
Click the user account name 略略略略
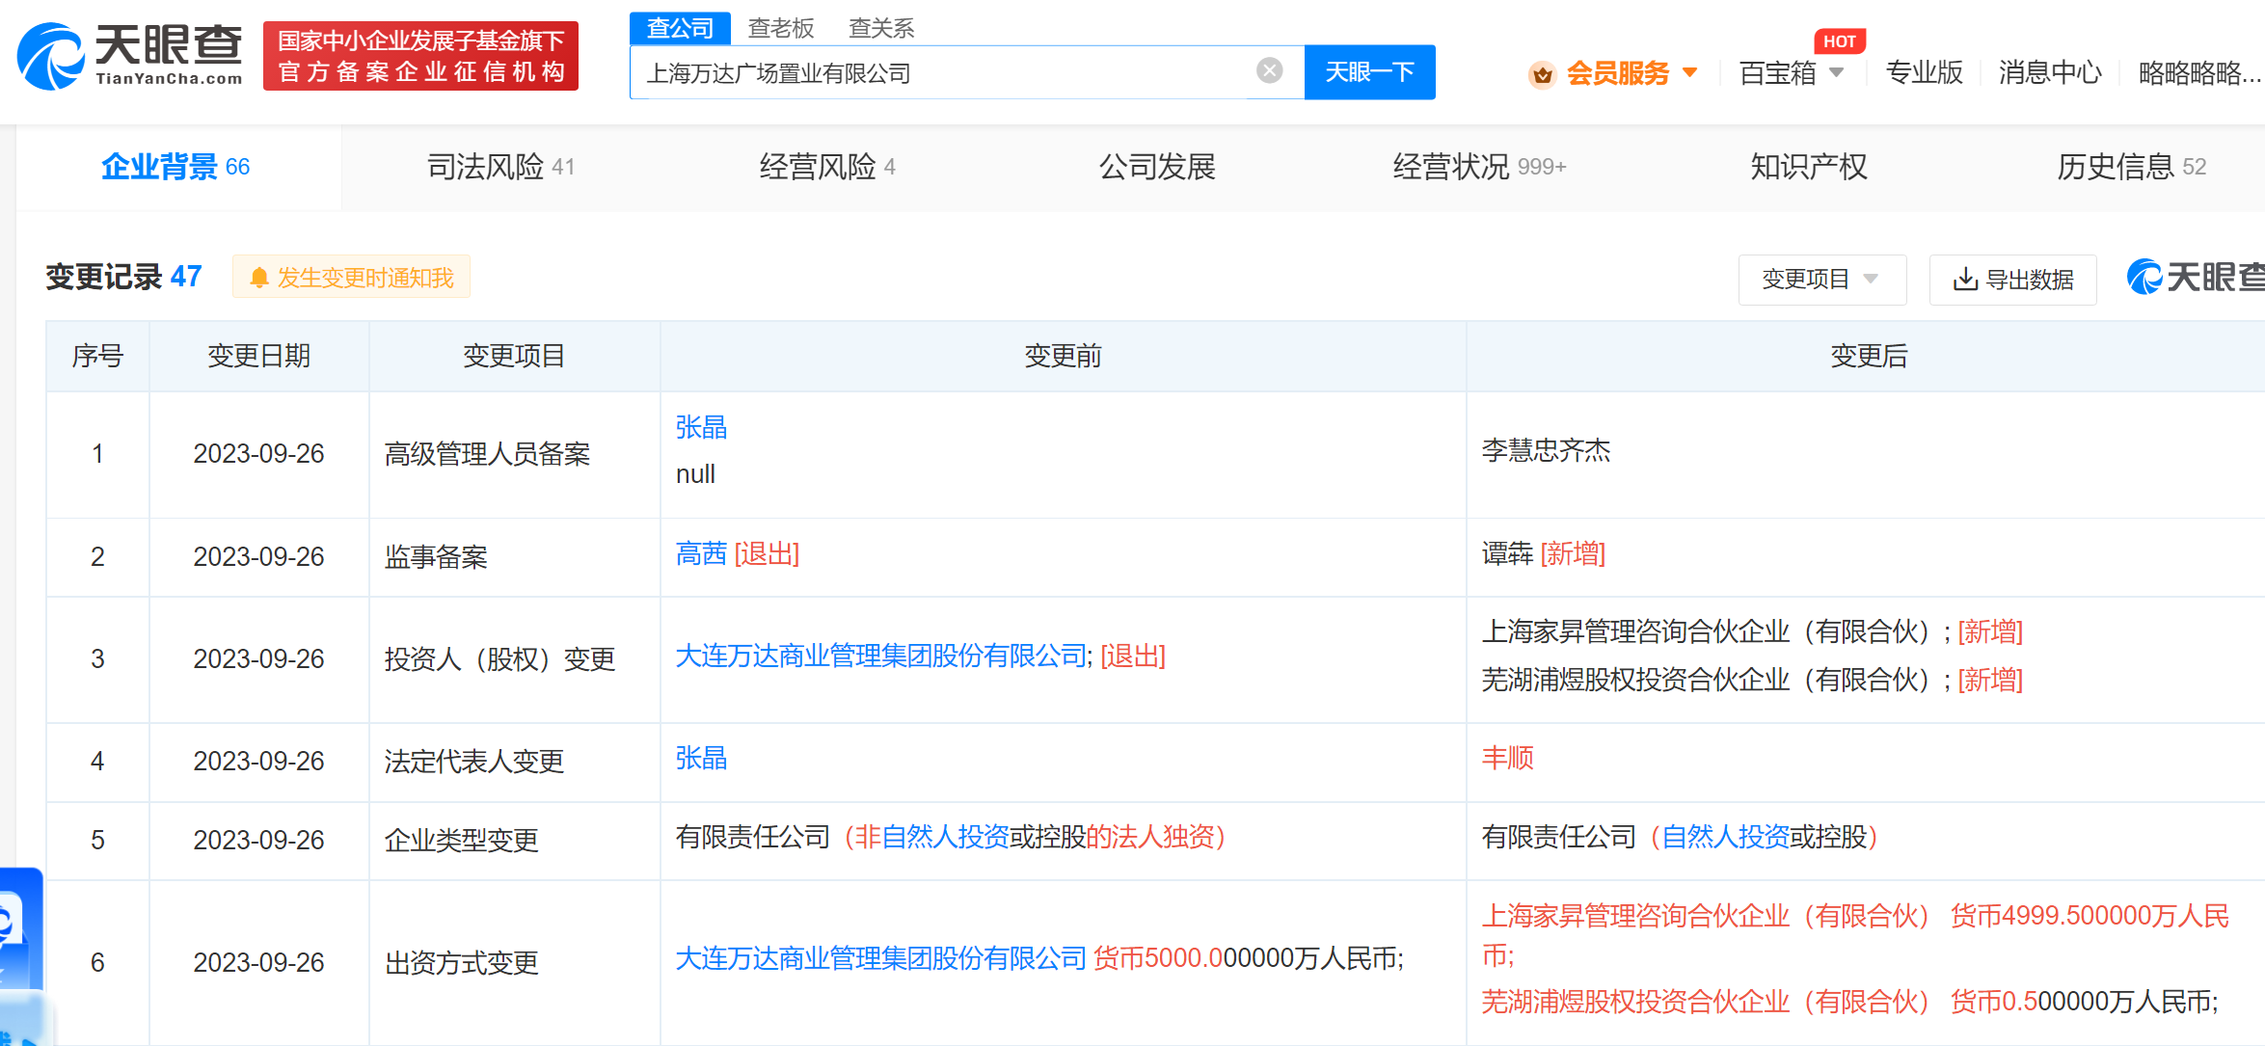tap(2199, 72)
